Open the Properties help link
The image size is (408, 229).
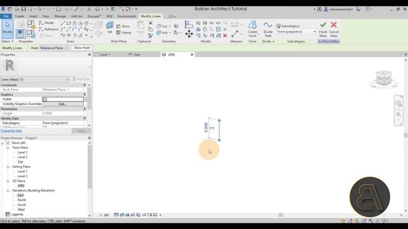click(11, 130)
